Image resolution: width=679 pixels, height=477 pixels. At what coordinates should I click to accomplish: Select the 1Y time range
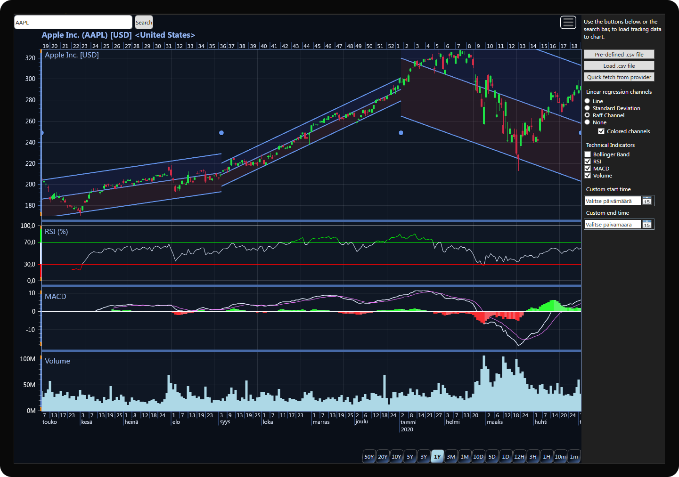(437, 456)
